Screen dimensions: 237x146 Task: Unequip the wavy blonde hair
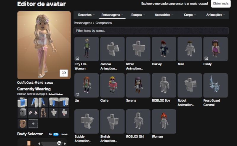pyautogui.click(x=43, y=113)
